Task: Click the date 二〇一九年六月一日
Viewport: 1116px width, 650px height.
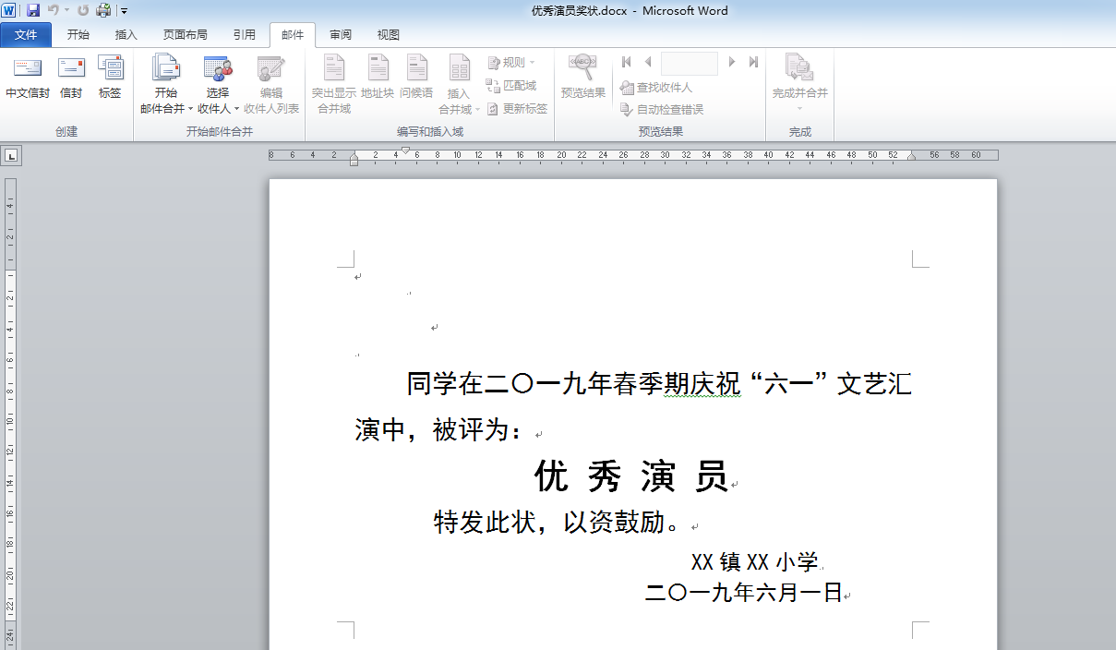Action: [x=744, y=593]
